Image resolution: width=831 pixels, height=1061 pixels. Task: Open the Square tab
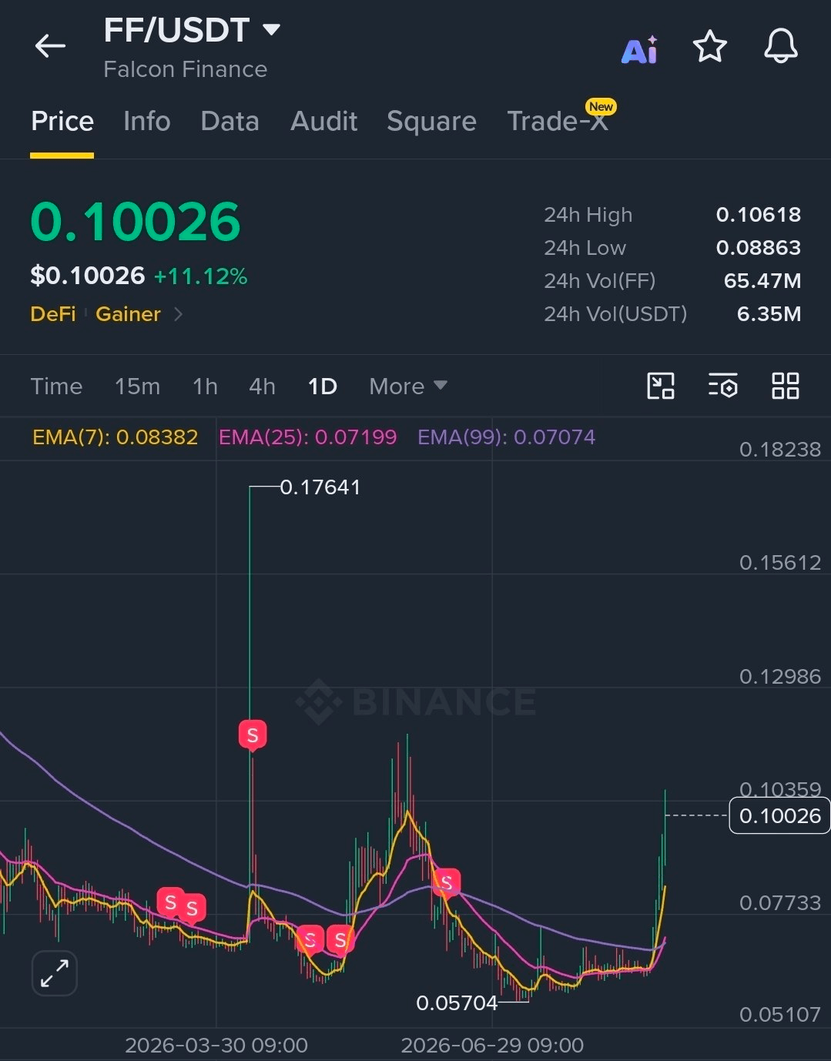point(431,122)
